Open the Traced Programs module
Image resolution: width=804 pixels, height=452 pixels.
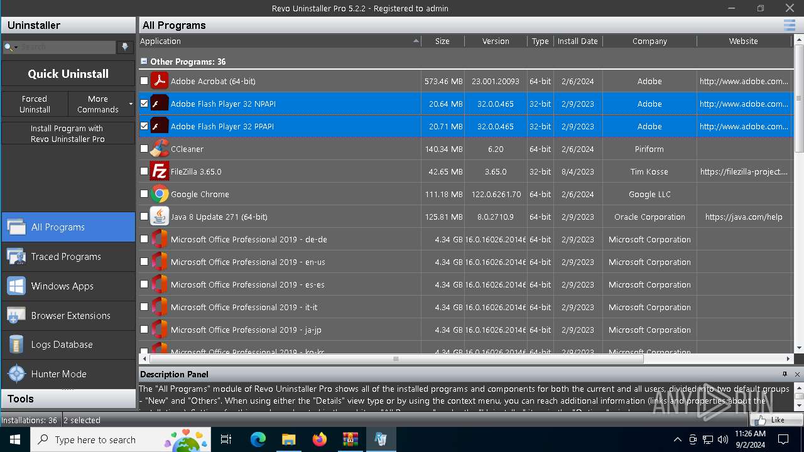(68, 257)
